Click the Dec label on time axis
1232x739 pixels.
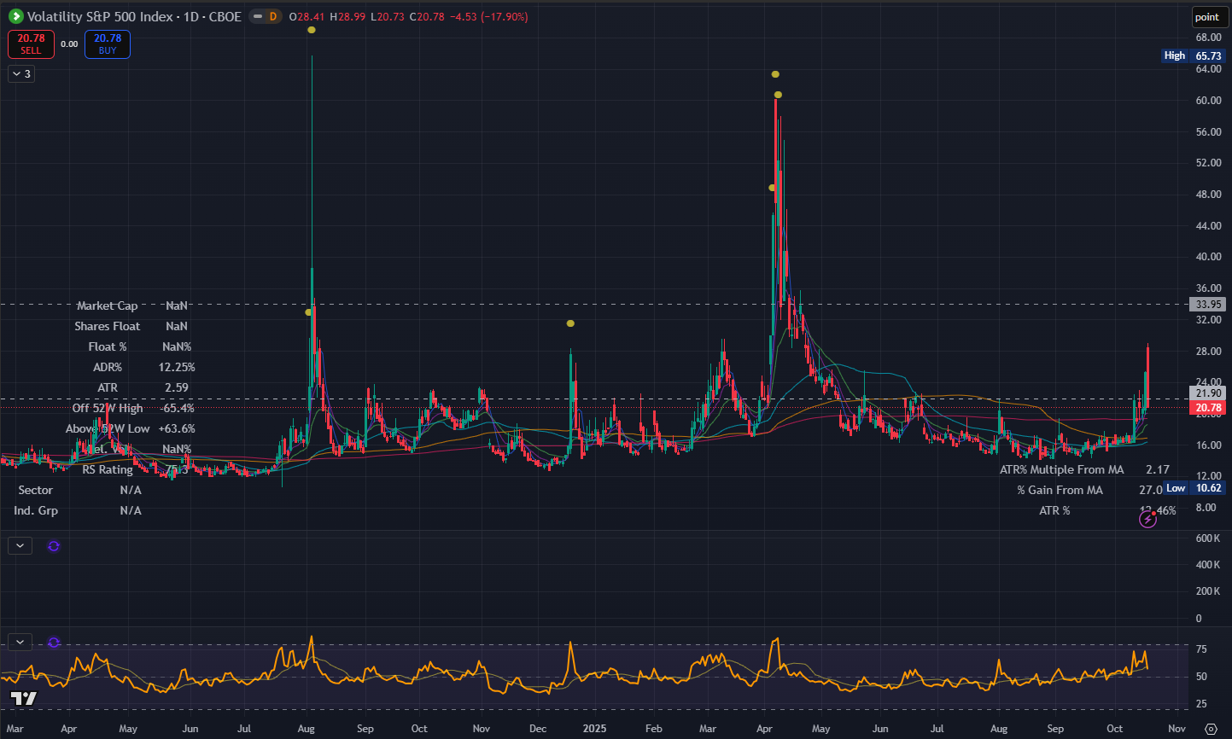pyautogui.click(x=538, y=729)
